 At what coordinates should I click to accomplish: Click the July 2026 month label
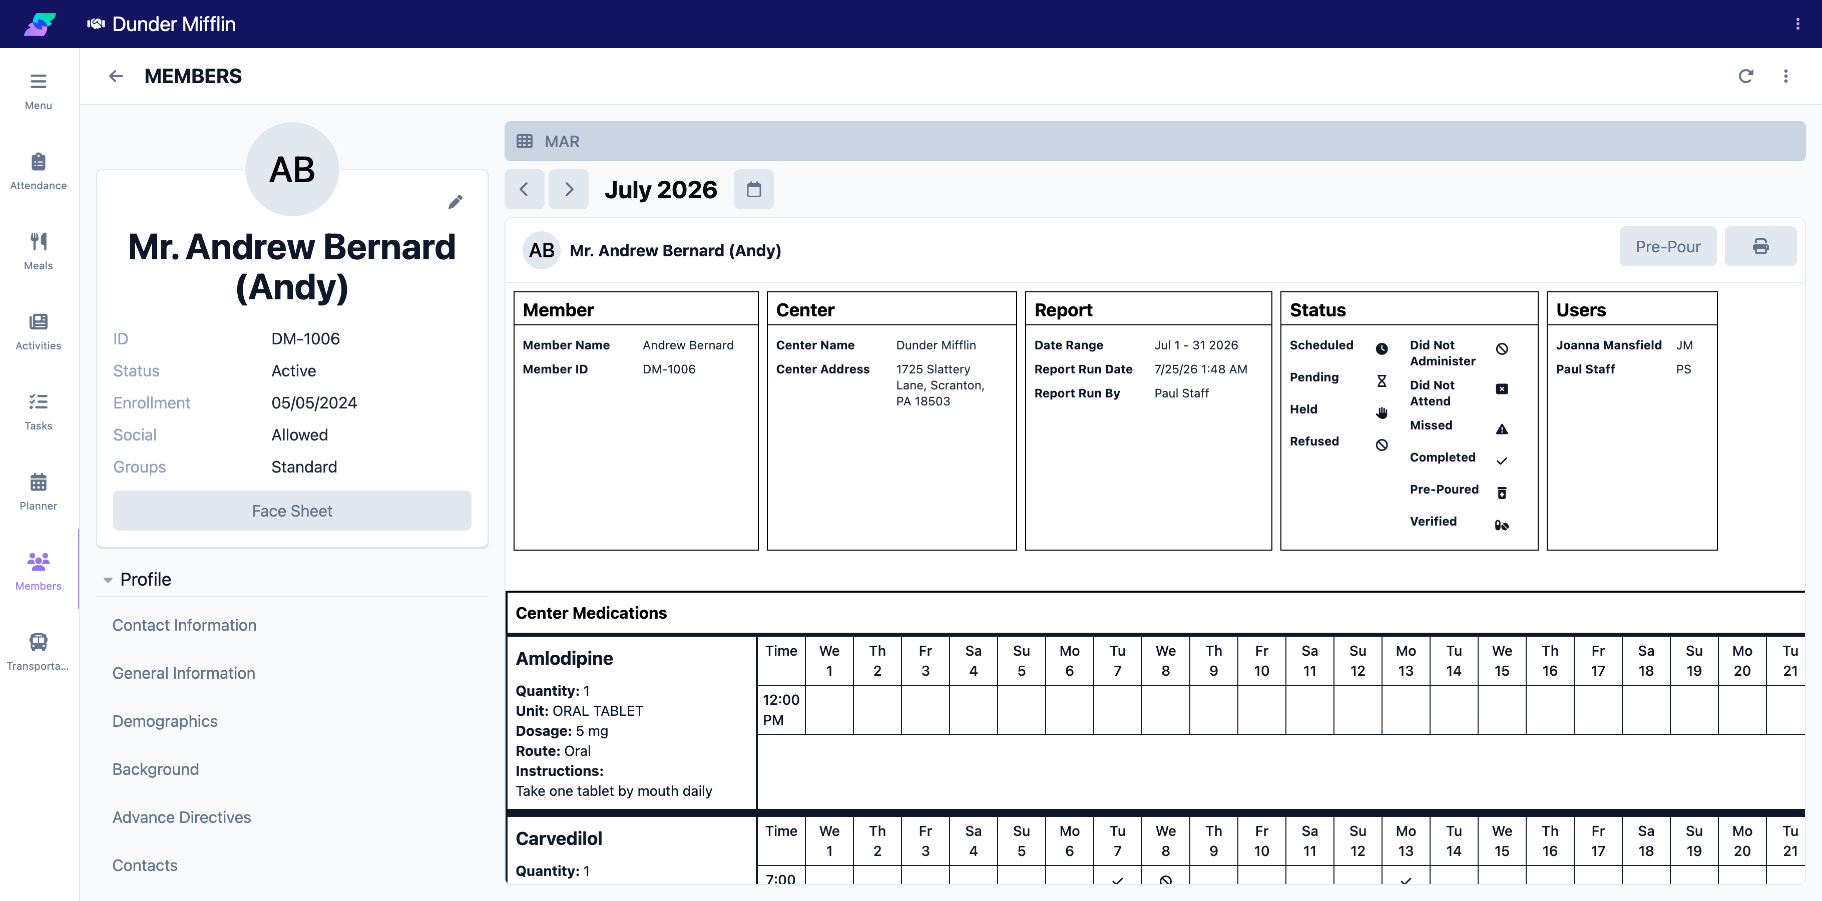661,189
